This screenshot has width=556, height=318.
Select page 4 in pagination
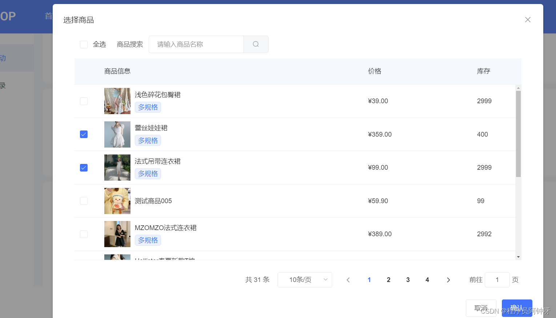[x=427, y=280]
